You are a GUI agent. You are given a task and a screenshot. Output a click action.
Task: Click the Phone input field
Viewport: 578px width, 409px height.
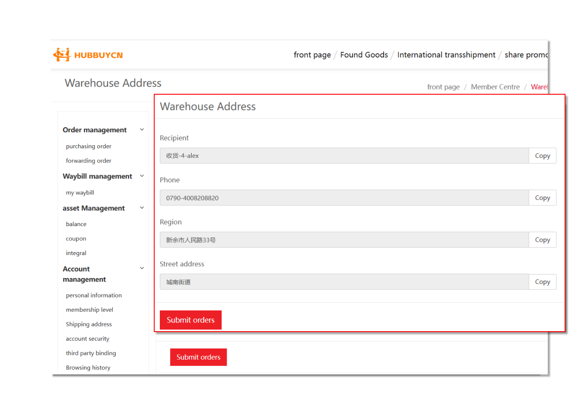tap(344, 198)
